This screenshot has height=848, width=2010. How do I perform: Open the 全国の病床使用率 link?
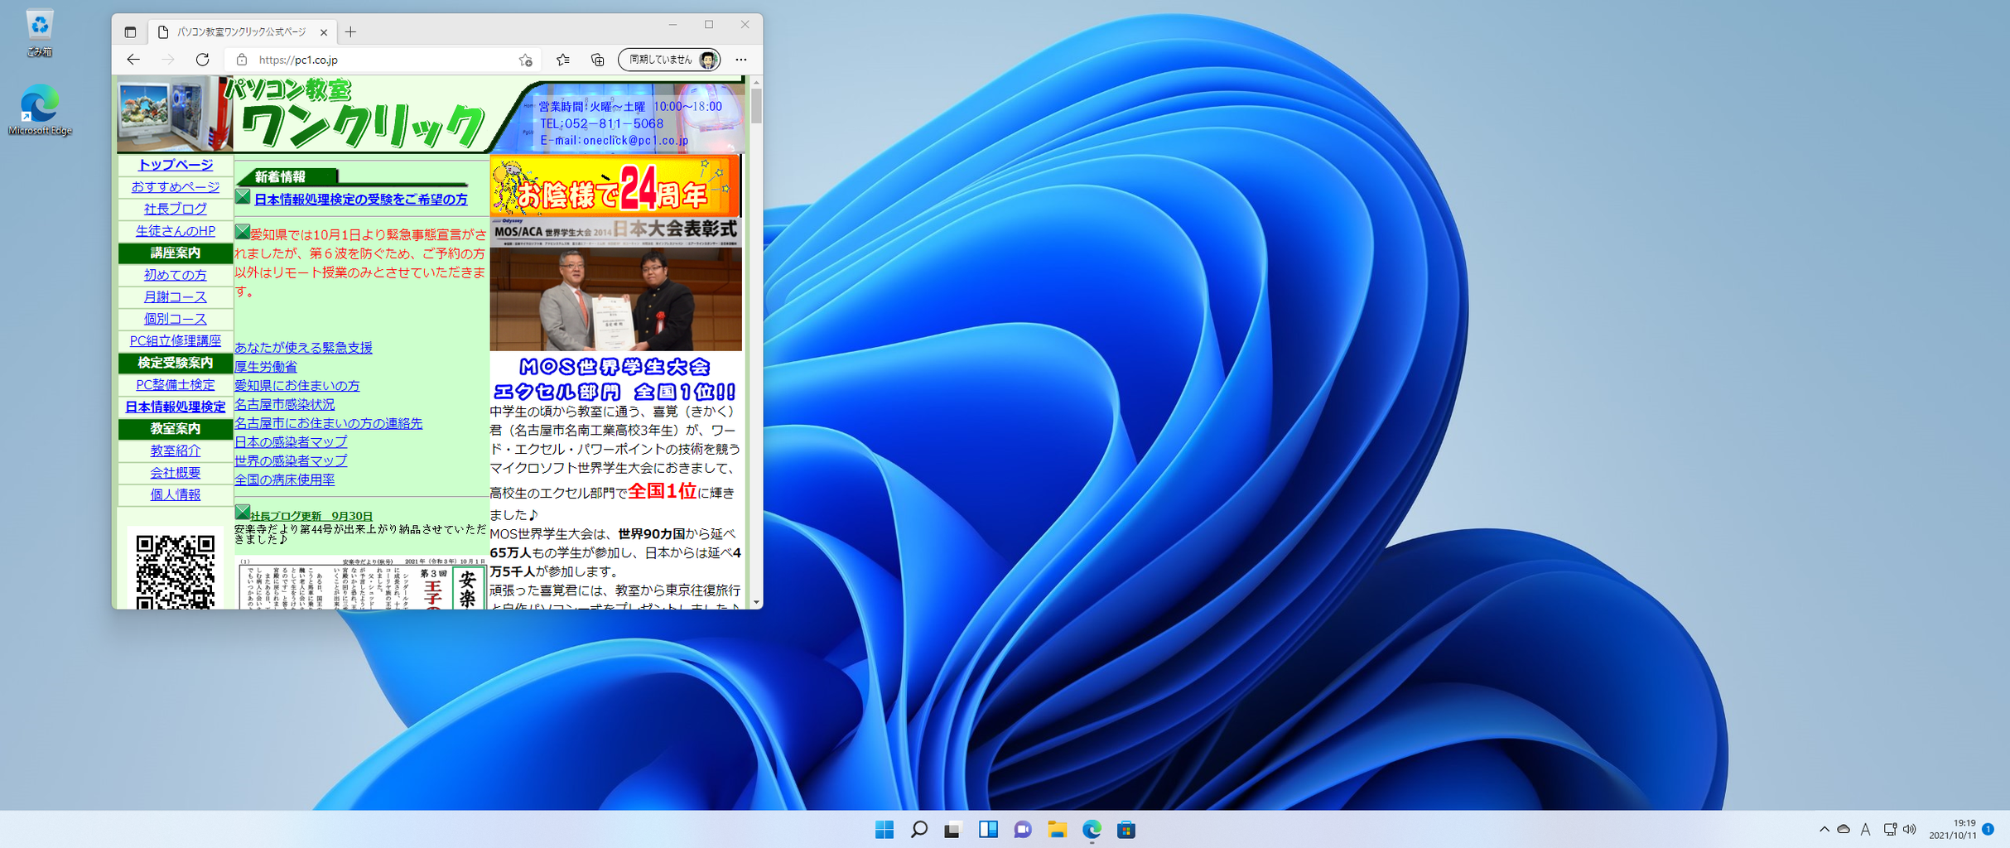point(285,479)
